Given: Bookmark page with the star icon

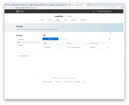Looking at the screenshot, I should pos(106,8).
